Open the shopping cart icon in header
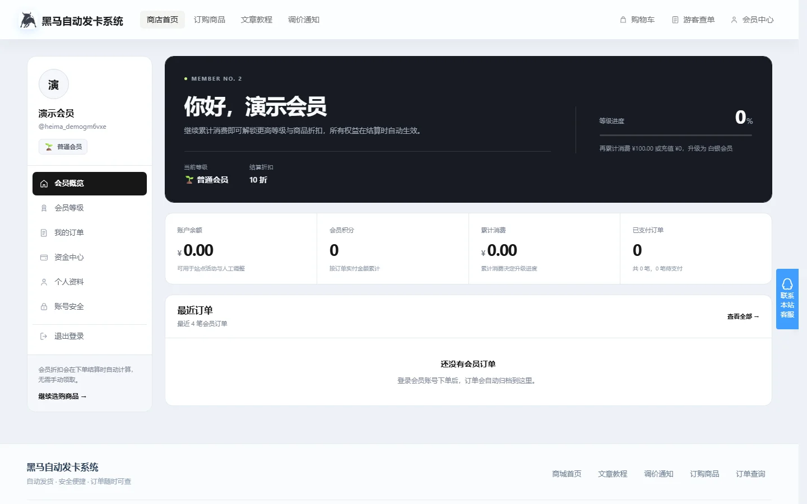The image size is (807, 504). pos(623,20)
